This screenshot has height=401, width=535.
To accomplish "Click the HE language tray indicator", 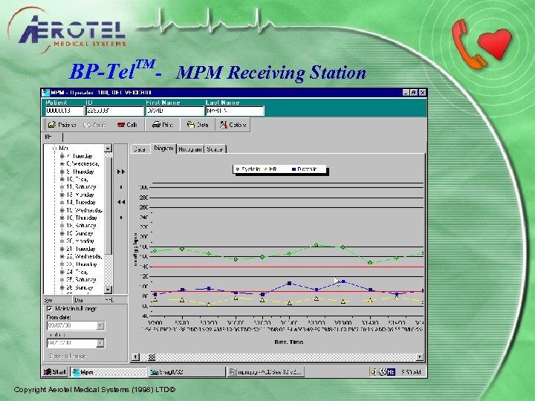I will point(391,372).
